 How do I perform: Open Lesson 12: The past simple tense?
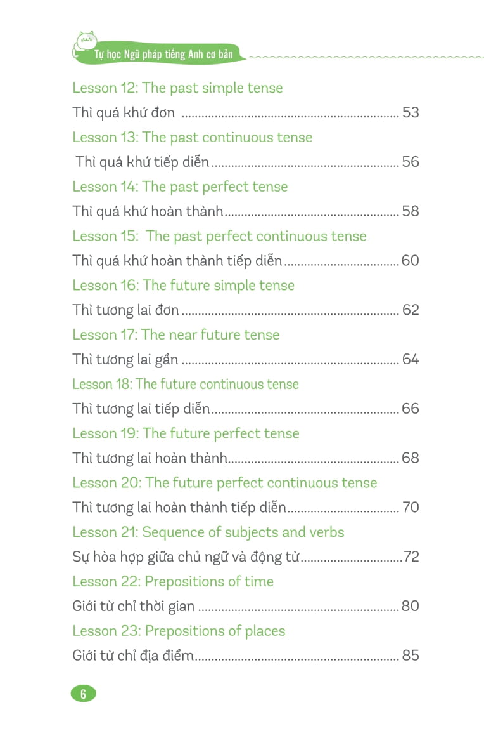tap(177, 88)
